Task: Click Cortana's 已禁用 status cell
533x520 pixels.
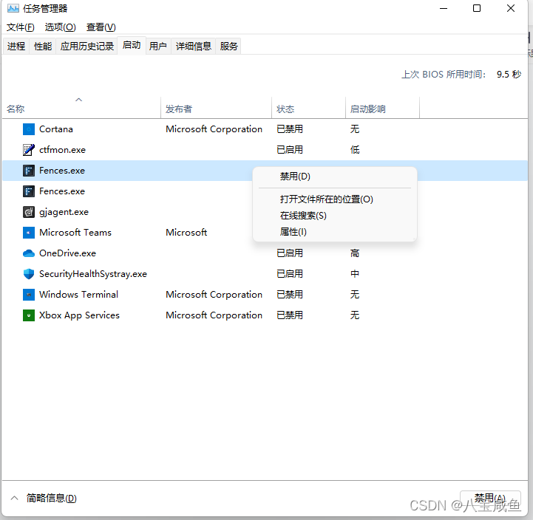Action: pyautogui.click(x=290, y=129)
